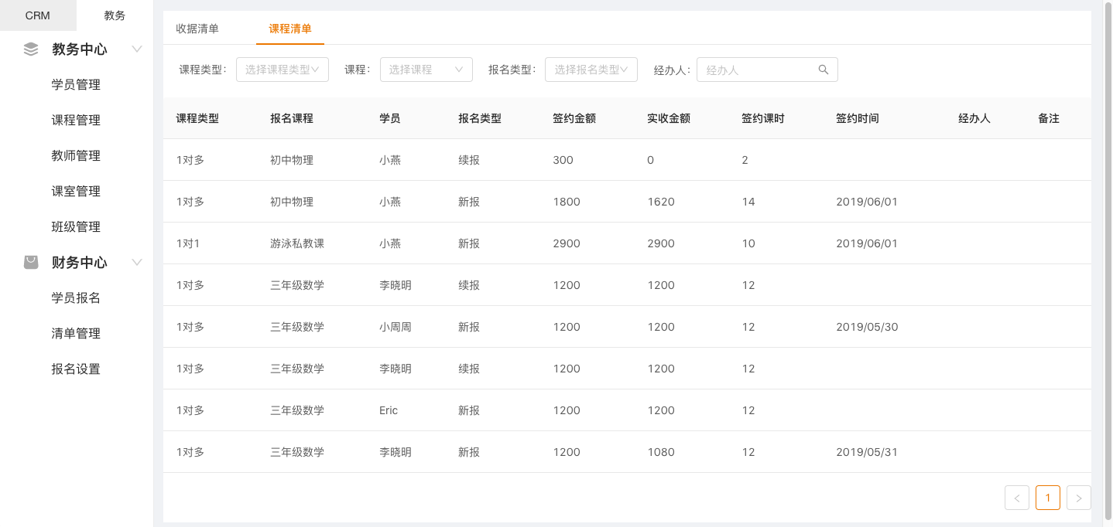This screenshot has width=1113, height=527.
Task: Collapse the 财务中心 menu chevron
Action: [x=137, y=263]
